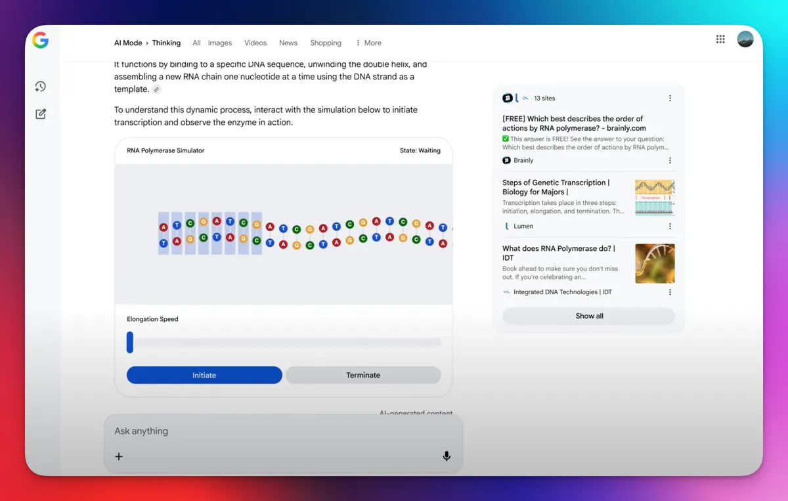Click the plus icon to add attachment
788x501 pixels.
point(119,456)
